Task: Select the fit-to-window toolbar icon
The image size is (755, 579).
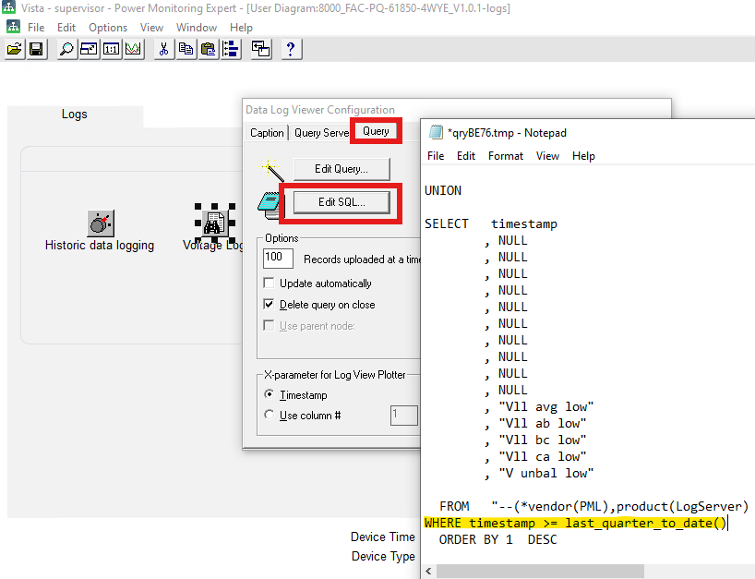Action: click(x=90, y=49)
